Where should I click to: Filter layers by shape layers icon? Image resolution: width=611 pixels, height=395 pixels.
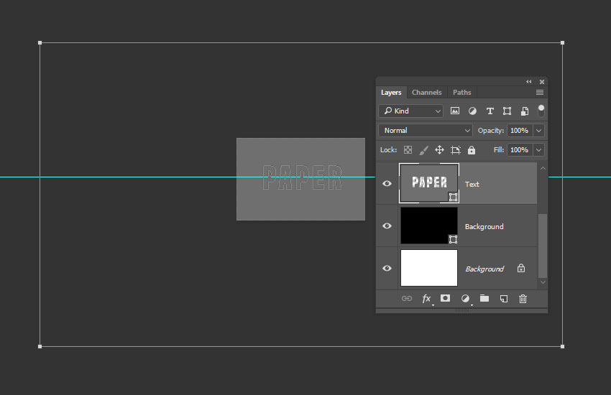pos(507,111)
